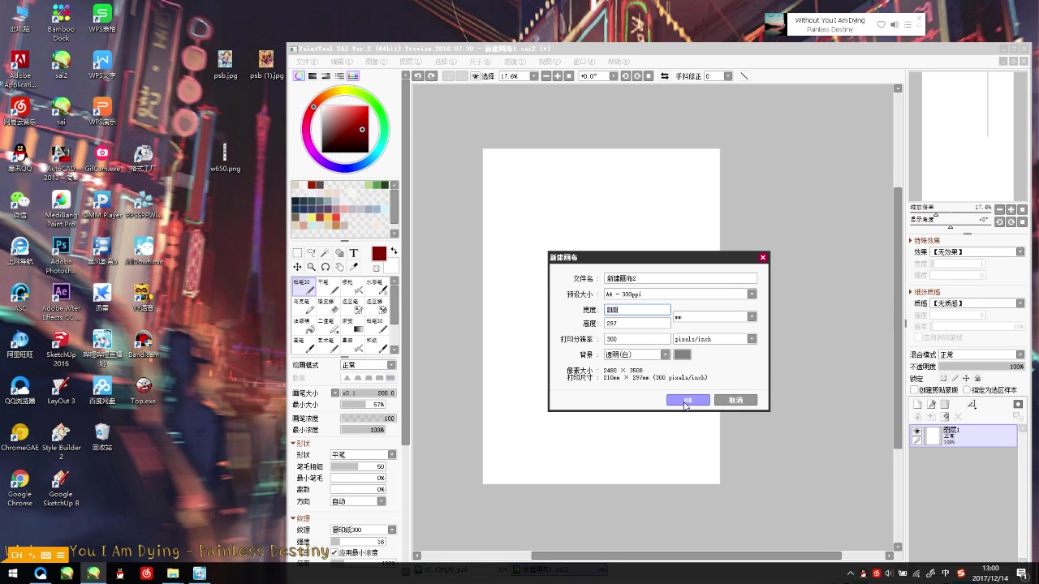
Task: Close the 新建画布 dialog with X
Action: 762,257
